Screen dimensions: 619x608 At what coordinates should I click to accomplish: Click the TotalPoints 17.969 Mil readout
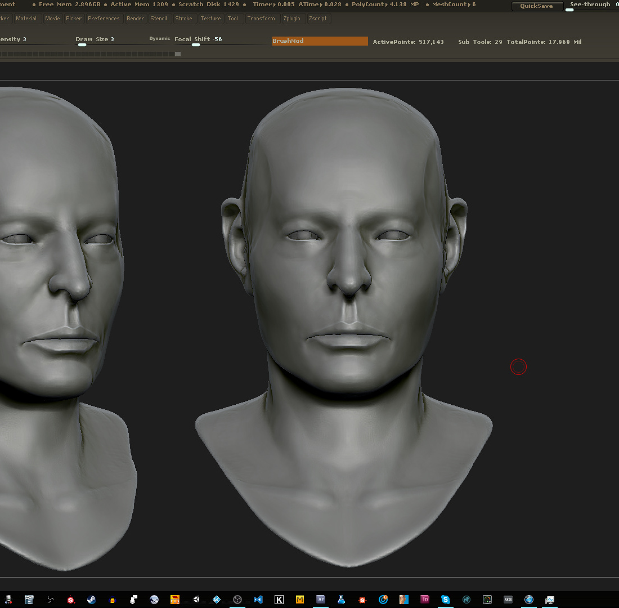click(544, 42)
